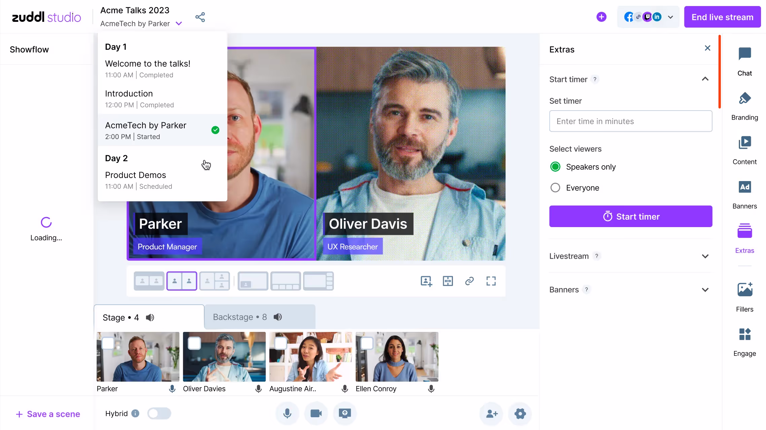The image size is (766, 430).
Task: Toggle your camera in bottom controls
Action: click(316, 413)
